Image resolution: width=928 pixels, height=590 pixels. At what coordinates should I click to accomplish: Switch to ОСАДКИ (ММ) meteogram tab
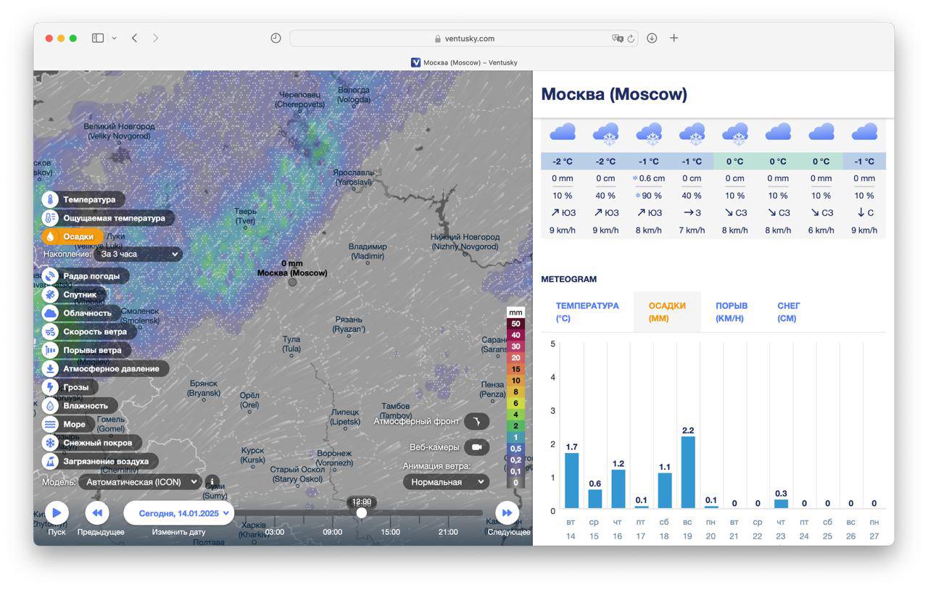(x=667, y=312)
